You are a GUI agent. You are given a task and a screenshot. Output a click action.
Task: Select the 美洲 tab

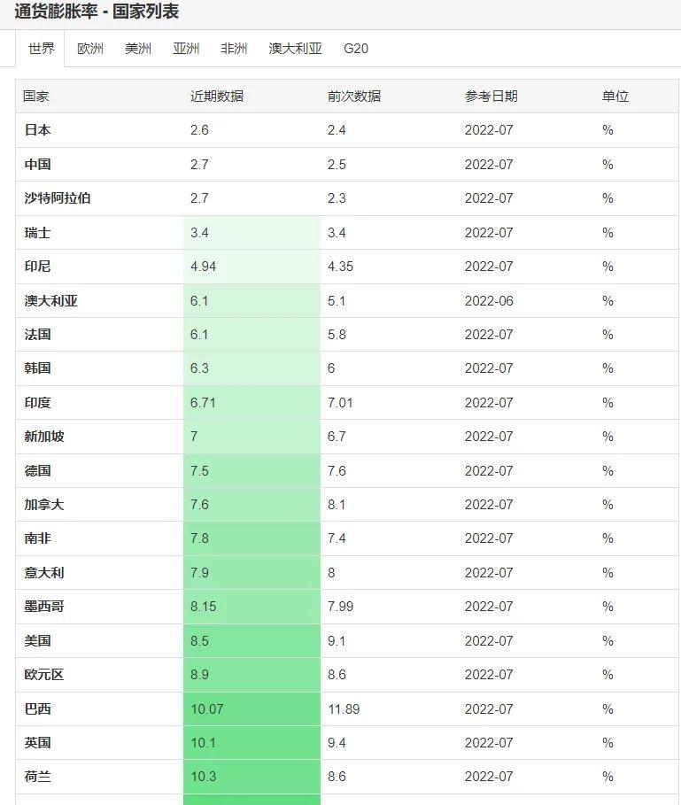tap(138, 49)
